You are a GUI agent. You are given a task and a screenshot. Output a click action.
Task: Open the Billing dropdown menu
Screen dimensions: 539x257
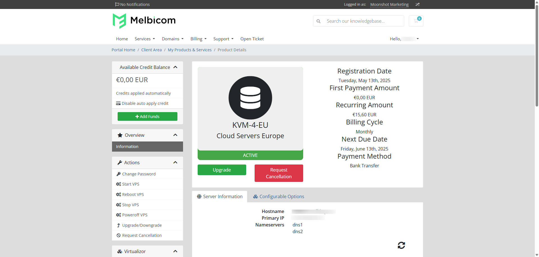(x=198, y=39)
